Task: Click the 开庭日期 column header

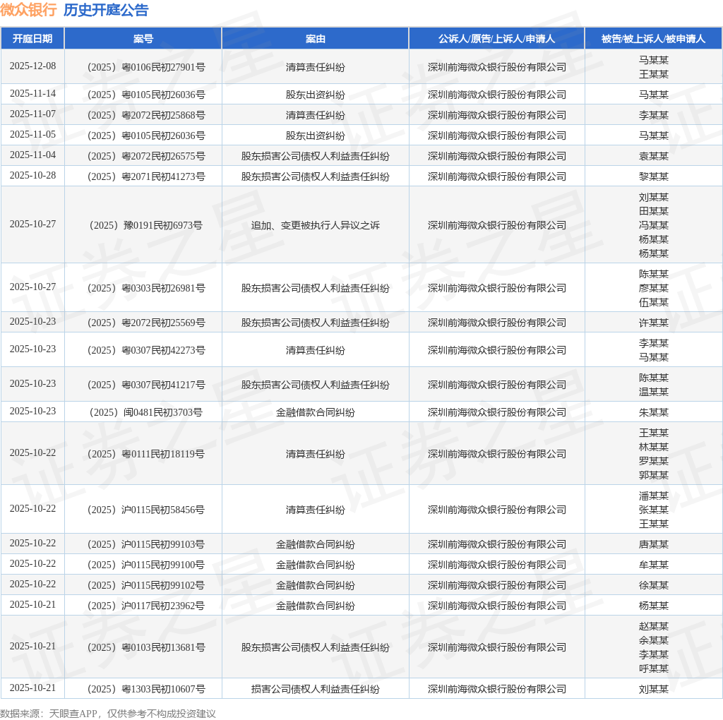Action: click(x=32, y=39)
